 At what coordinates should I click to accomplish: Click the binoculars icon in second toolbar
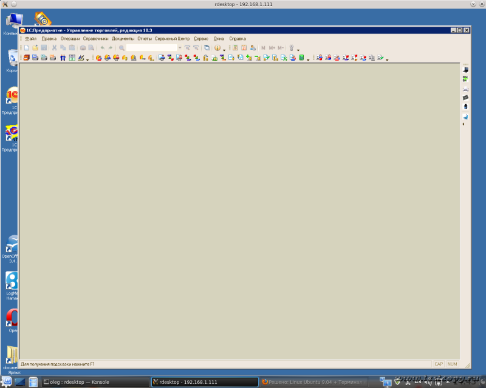click(63, 58)
